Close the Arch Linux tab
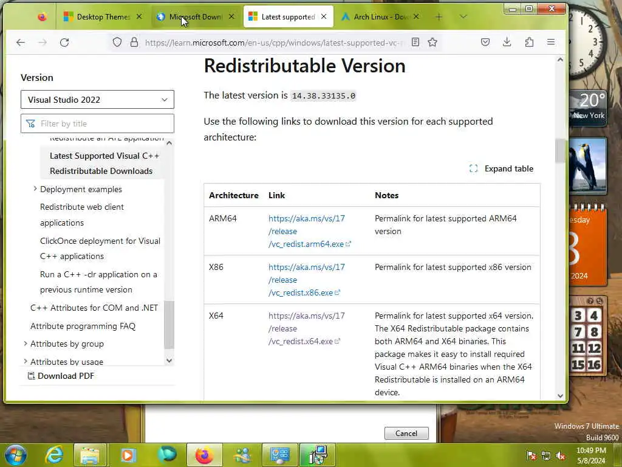Viewport: 622px width, 467px height. click(x=415, y=16)
